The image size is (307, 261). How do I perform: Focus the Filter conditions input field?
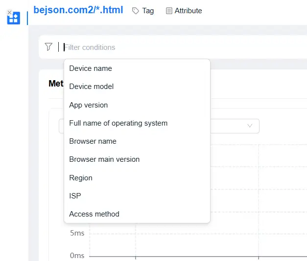pyautogui.click(x=147, y=47)
